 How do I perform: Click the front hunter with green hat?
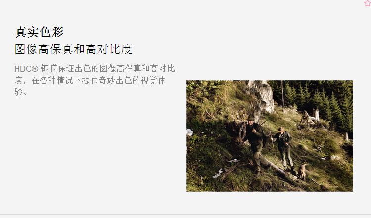(x=255, y=144)
